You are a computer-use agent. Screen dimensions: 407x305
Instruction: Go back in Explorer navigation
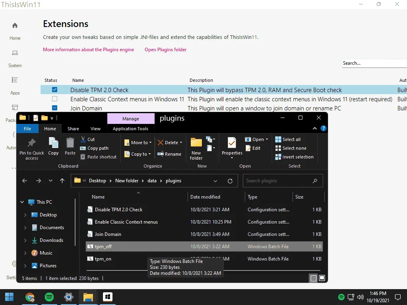[25, 181]
